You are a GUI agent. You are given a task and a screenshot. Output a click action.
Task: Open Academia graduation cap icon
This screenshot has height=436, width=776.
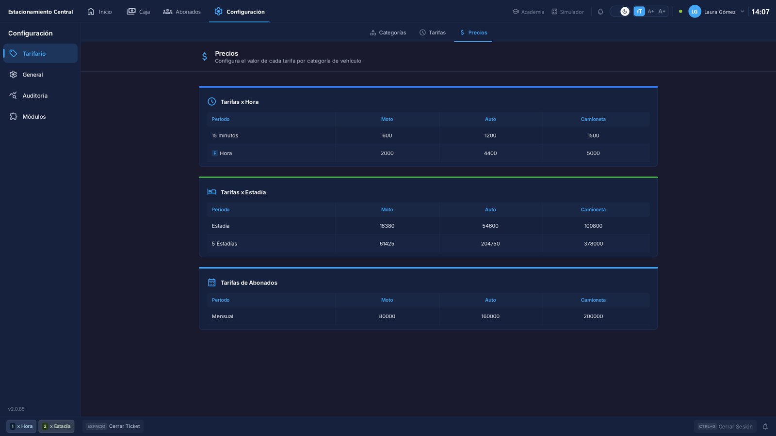tap(516, 12)
